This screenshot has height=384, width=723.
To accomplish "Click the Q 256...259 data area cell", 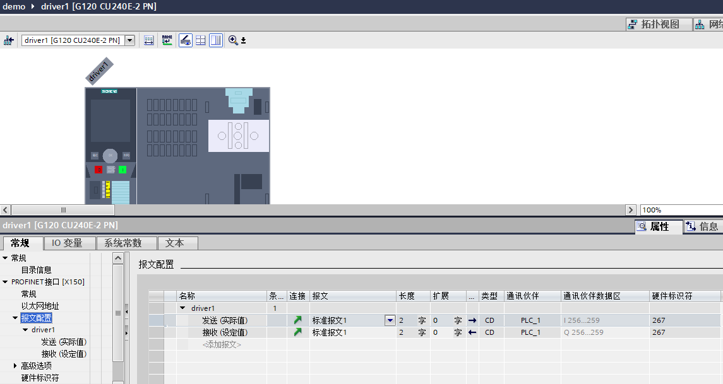I will (605, 332).
